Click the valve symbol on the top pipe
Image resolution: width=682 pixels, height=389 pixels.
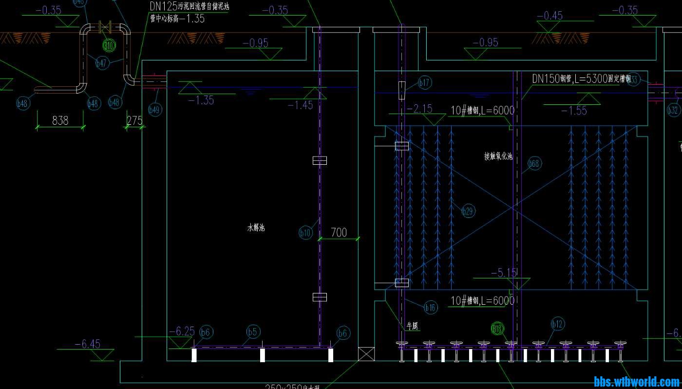click(106, 27)
